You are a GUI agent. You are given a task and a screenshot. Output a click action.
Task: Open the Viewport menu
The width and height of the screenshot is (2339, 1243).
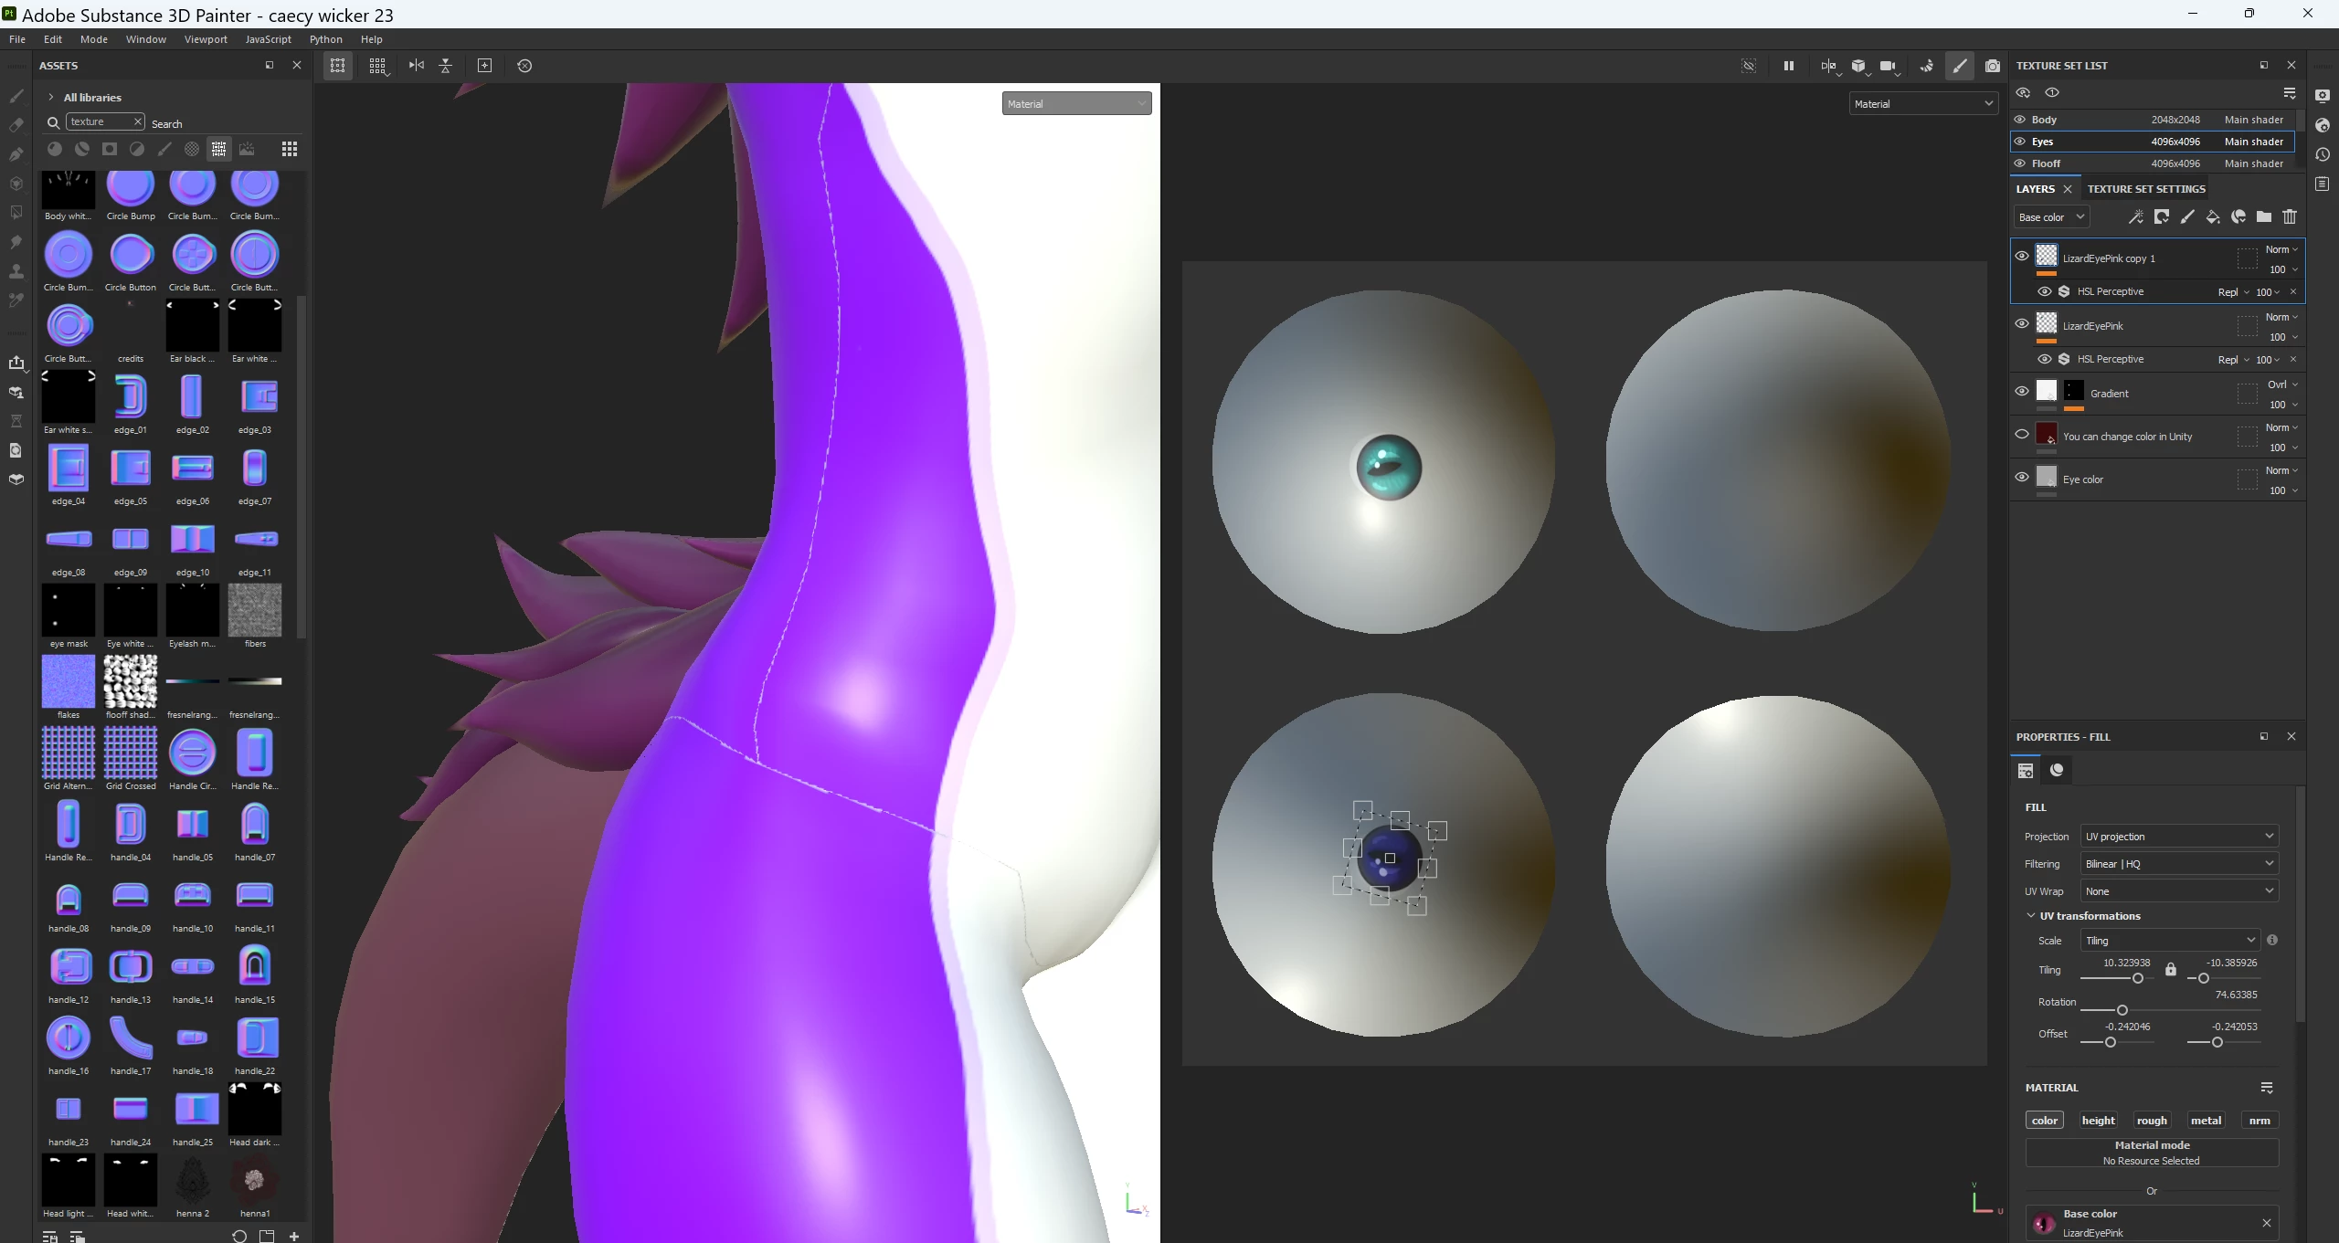206,39
